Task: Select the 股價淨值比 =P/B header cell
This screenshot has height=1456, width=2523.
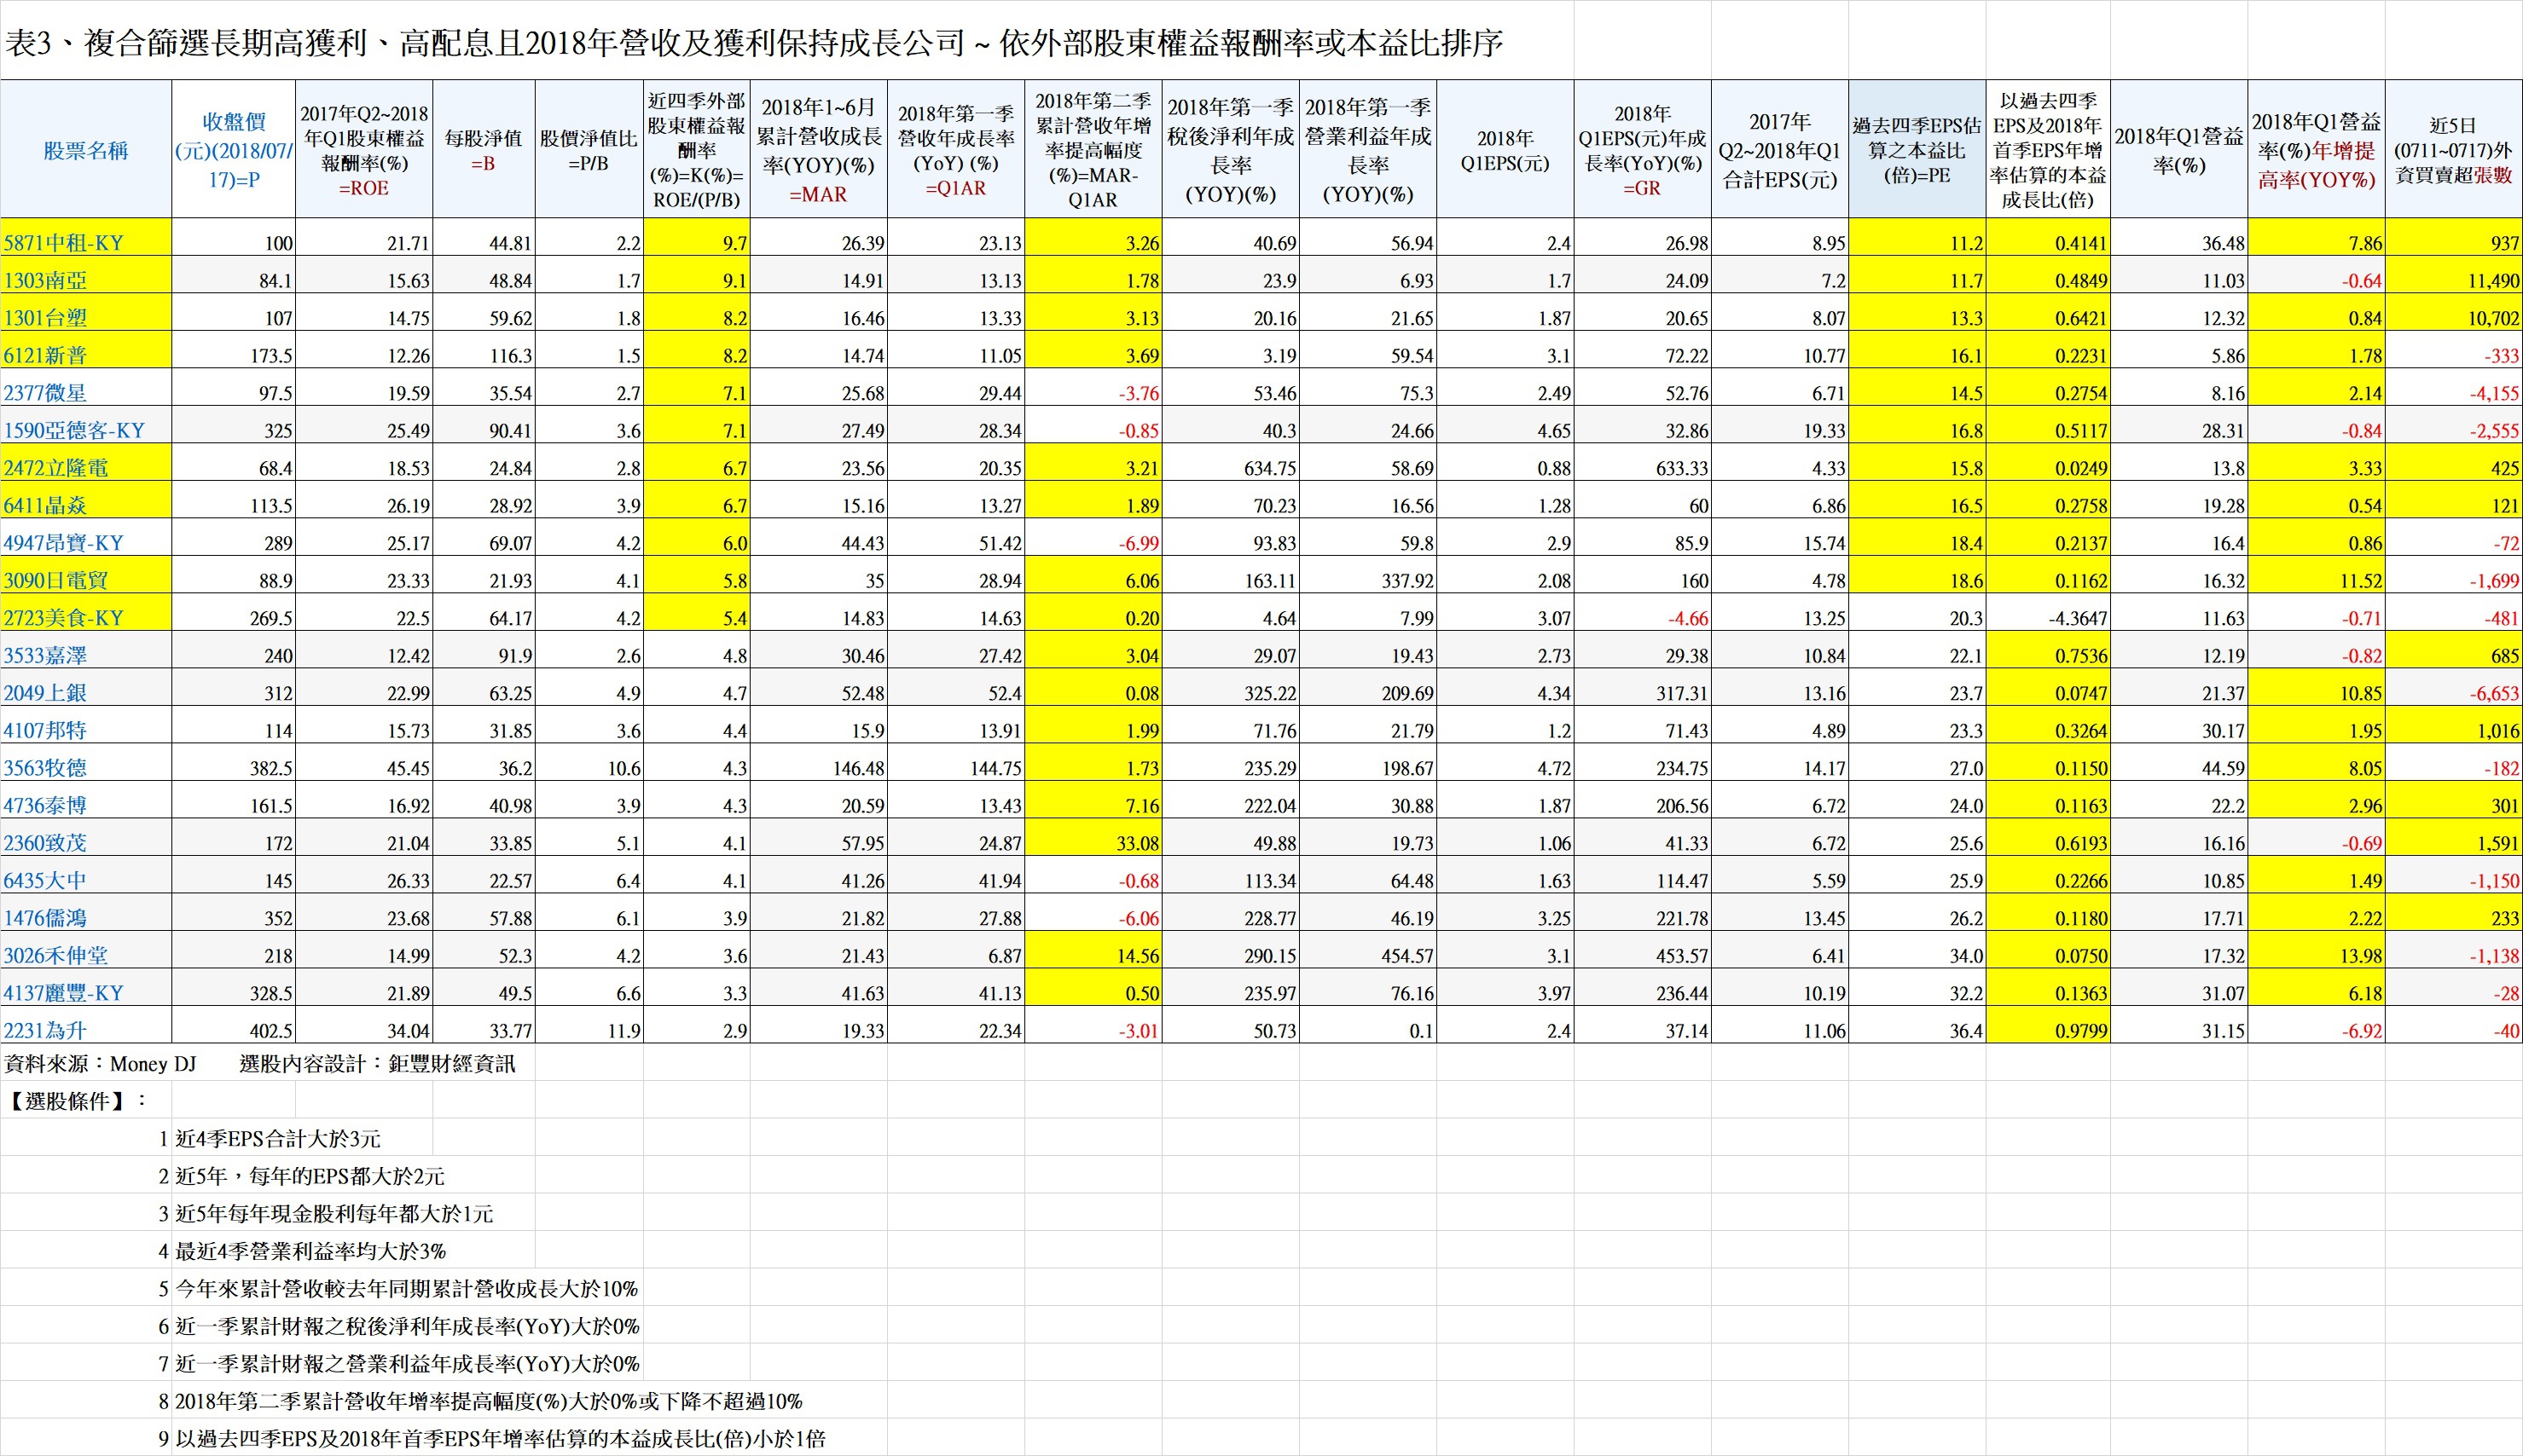Action: click(589, 150)
